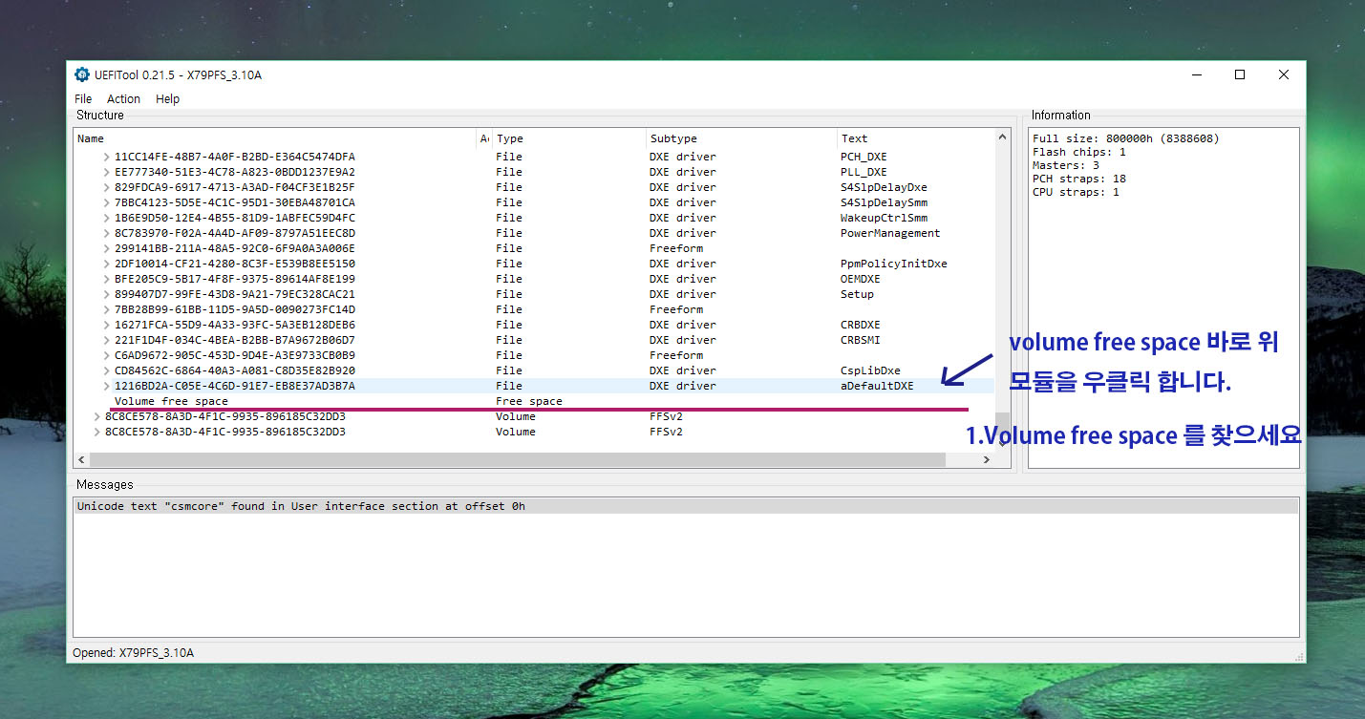Click the Full size line in Information

pyautogui.click(x=1125, y=138)
